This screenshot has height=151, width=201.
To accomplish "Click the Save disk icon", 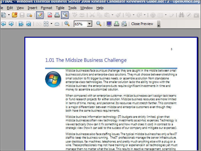I will click(x=22, y=15).
